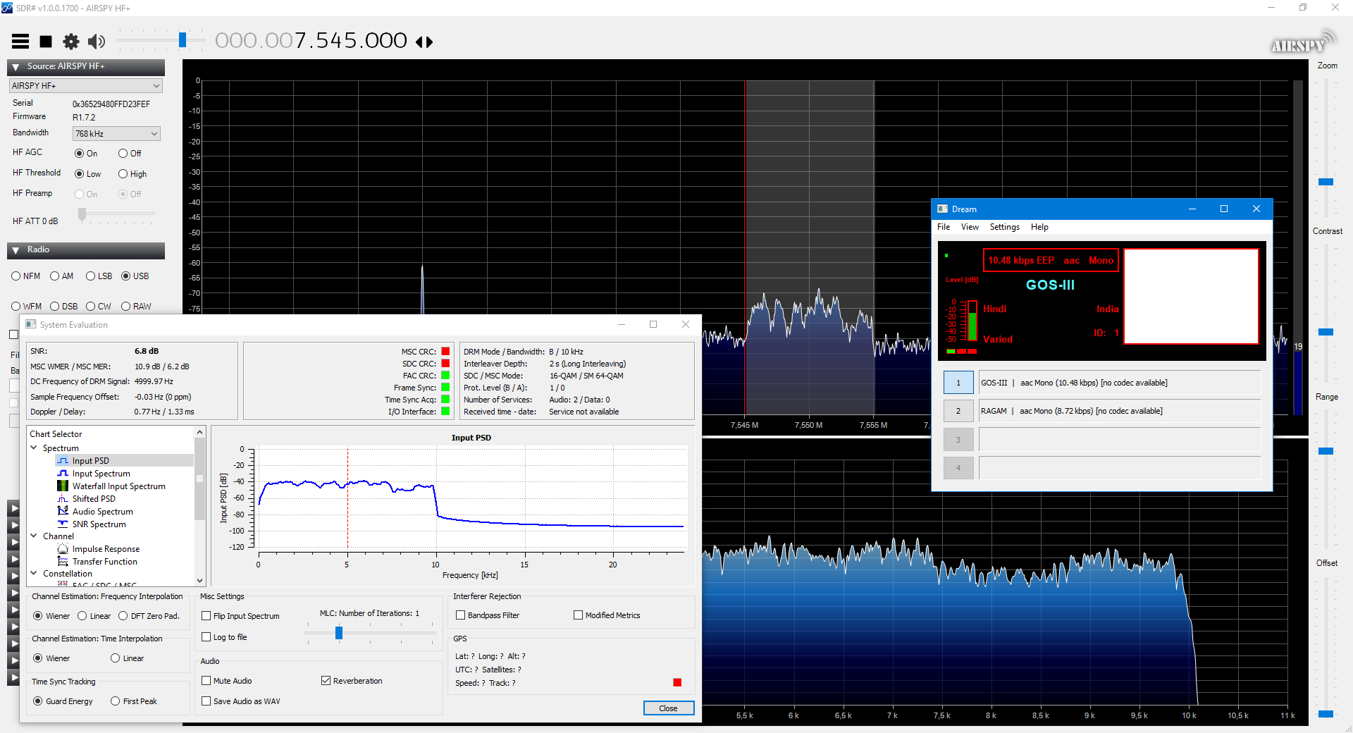Select service 1 button in Dream
The width and height of the screenshot is (1353, 733).
click(958, 383)
